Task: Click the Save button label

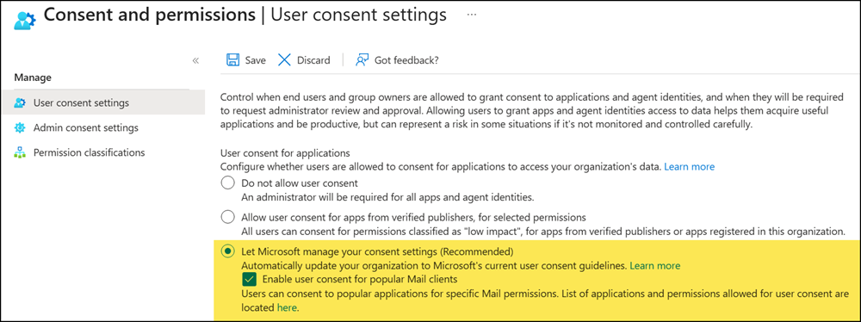Action: (x=256, y=60)
